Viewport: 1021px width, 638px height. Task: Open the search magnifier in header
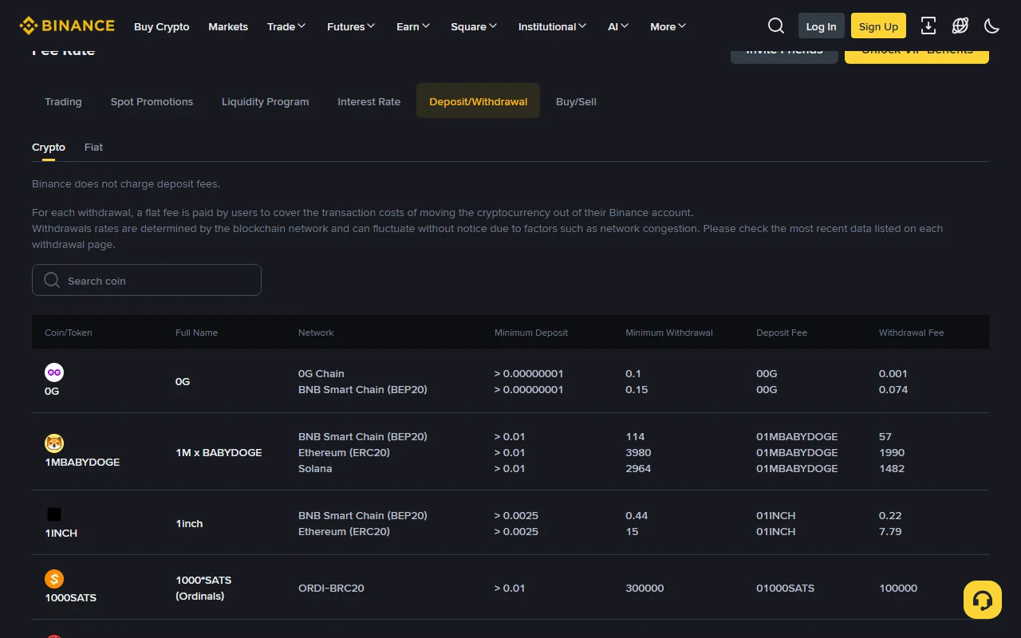[x=776, y=26]
